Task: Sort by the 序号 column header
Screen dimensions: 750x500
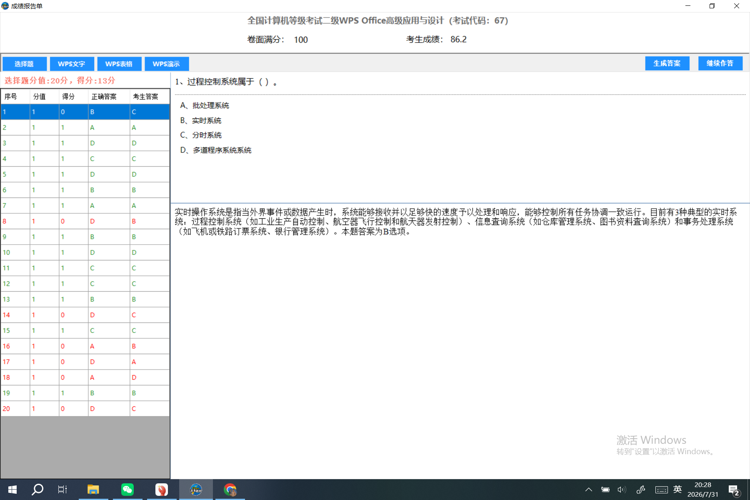Action: coord(15,96)
